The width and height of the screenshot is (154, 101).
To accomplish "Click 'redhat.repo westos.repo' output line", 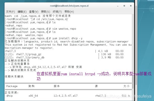I will coord(24,35).
